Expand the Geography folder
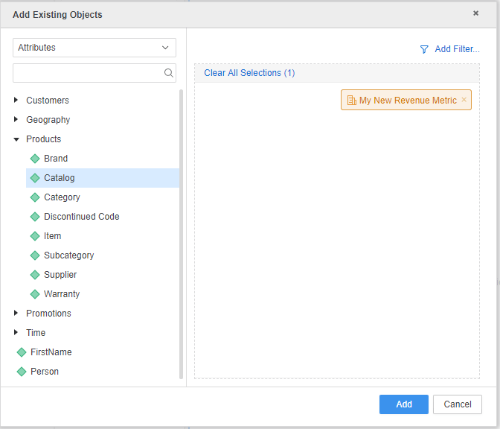Screen dimensions: 500x429 click(16, 120)
